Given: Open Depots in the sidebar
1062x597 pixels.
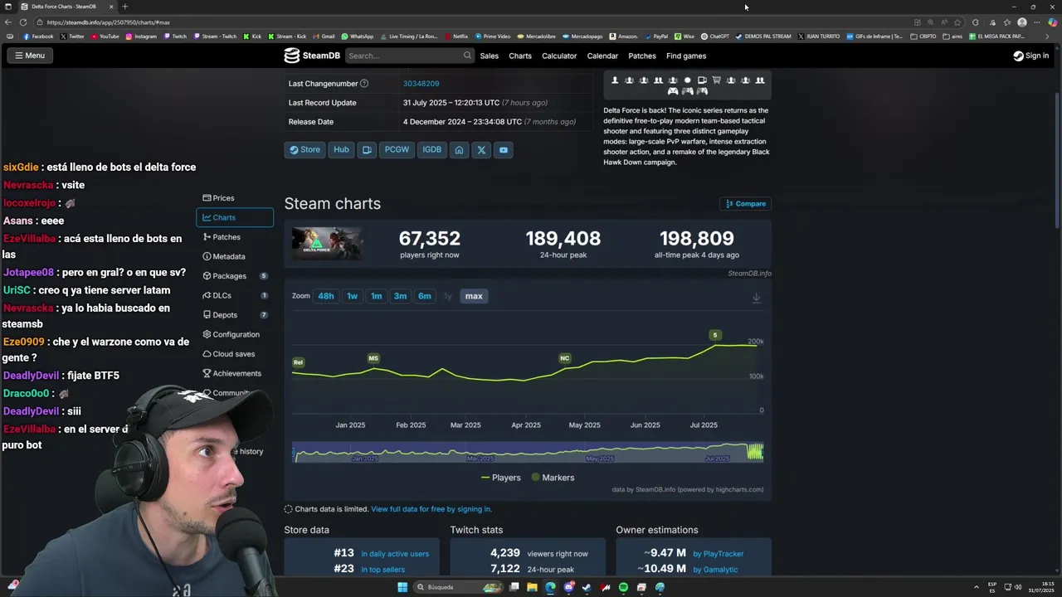Looking at the screenshot, I should pyautogui.click(x=235, y=315).
